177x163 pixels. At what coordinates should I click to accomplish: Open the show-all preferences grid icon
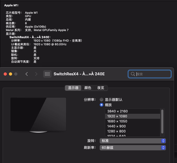coord(47,74)
